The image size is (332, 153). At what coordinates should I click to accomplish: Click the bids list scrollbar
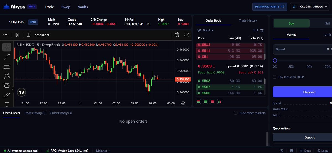tap(264, 81)
